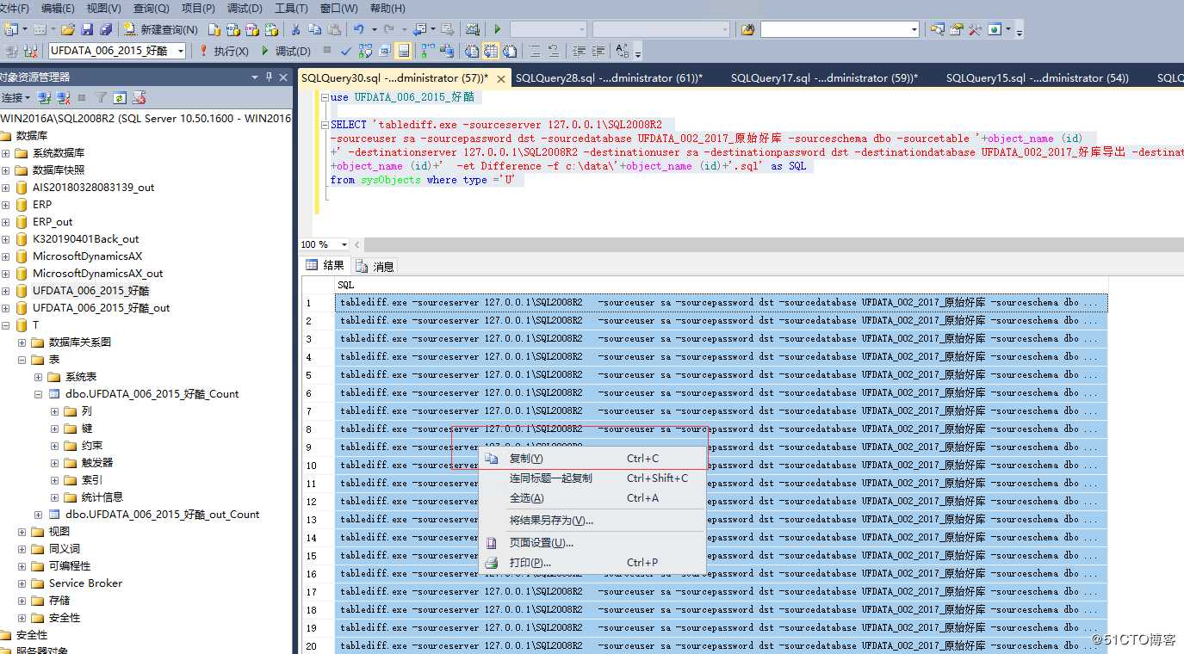Click the Solution Explorer search icon
This screenshot has height=654, width=1184.
point(938,29)
